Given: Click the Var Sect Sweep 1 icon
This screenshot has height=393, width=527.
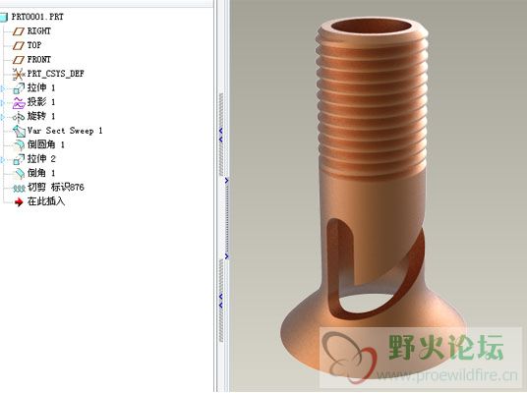Looking at the screenshot, I should pyautogui.click(x=19, y=131).
